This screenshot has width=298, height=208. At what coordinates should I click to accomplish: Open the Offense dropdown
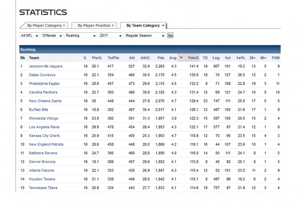52,35
